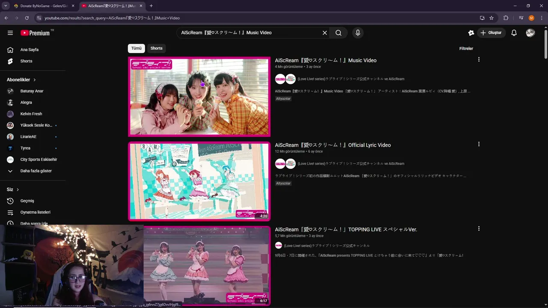Open Chrome extensions puzzle icon
Viewport: 548px width, 308px height.
click(x=506, y=18)
